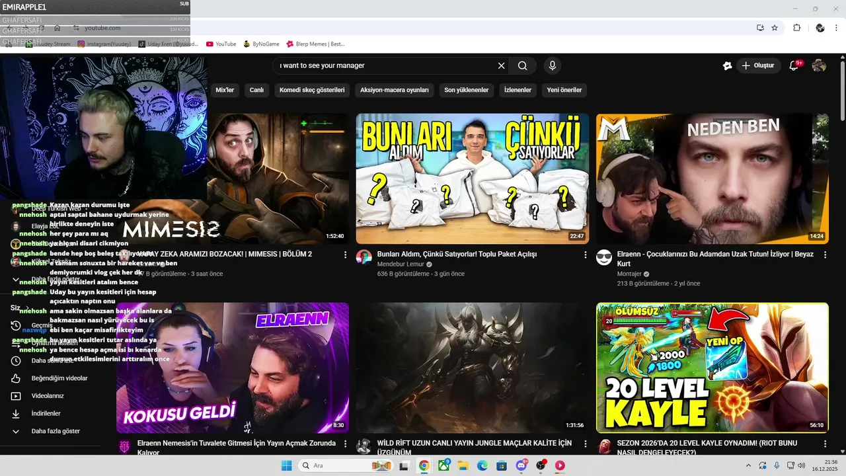Screen dimensions: 846x476
Task: Select Komedi skeç gösterileri chip
Action: point(312,90)
